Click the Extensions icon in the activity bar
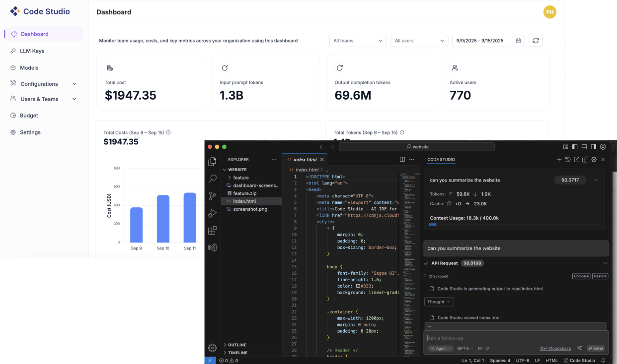This screenshot has height=364, width=617. click(x=212, y=230)
